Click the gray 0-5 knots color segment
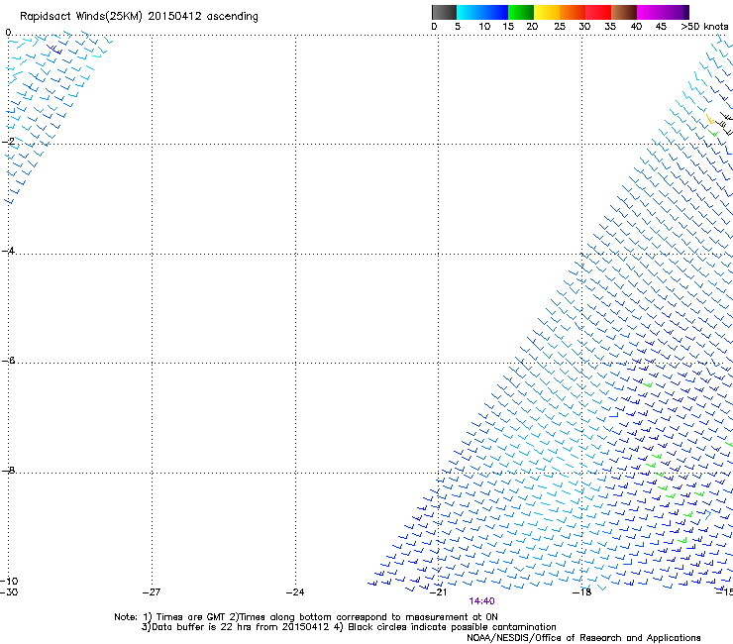The image size is (733, 644). [444, 12]
